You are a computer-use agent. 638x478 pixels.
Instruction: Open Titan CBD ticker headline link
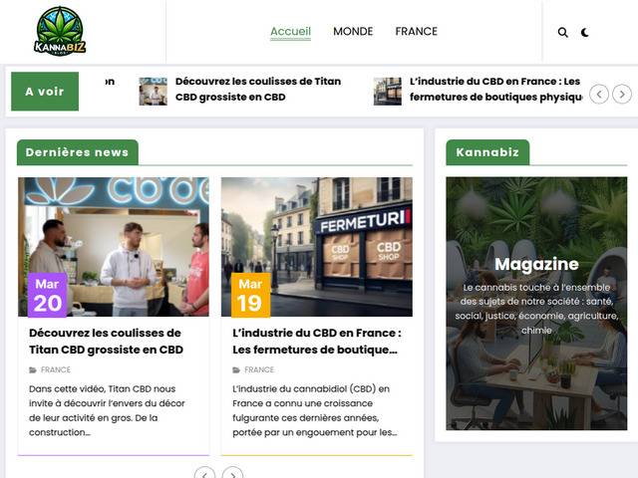click(x=257, y=90)
